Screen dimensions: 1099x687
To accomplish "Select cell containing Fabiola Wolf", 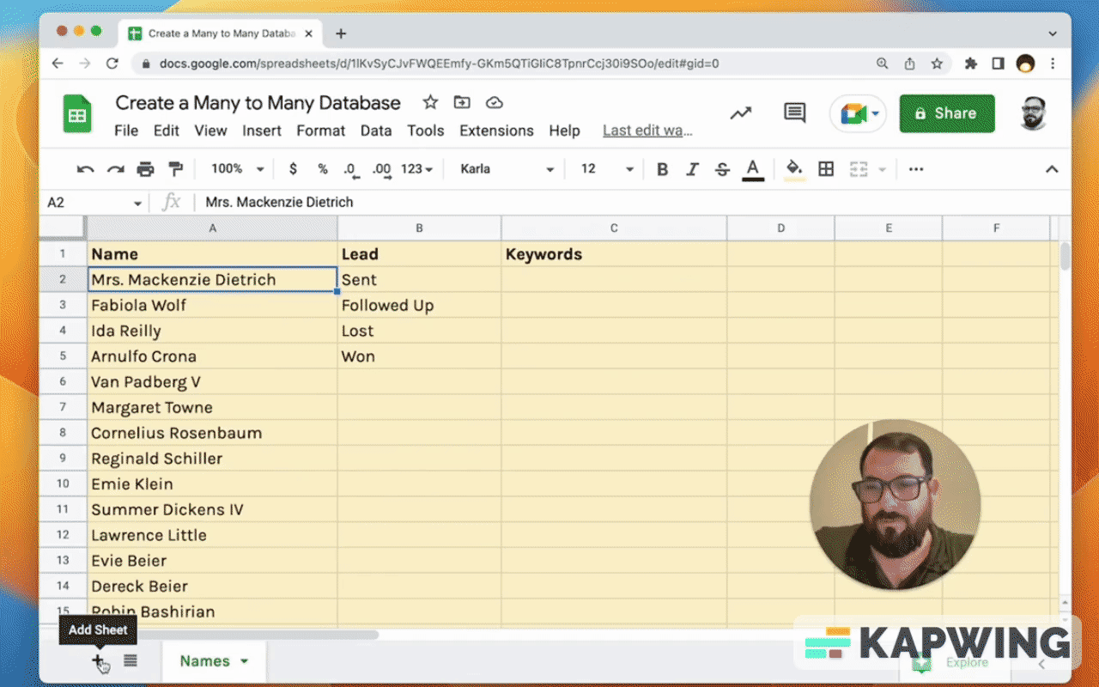I will [213, 306].
